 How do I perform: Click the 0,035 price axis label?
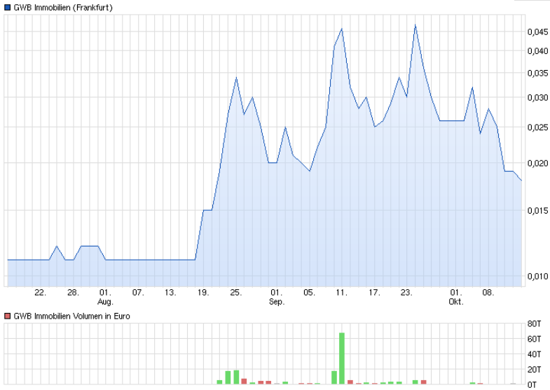point(537,74)
